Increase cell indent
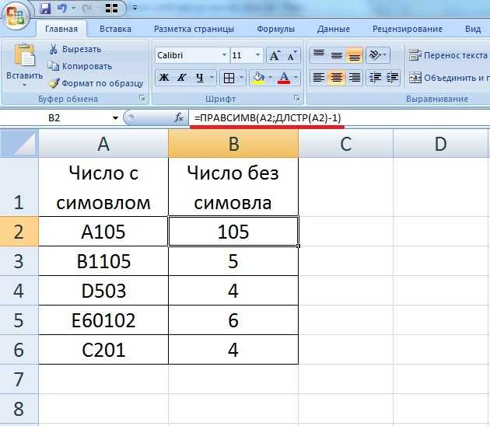 (x=392, y=77)
